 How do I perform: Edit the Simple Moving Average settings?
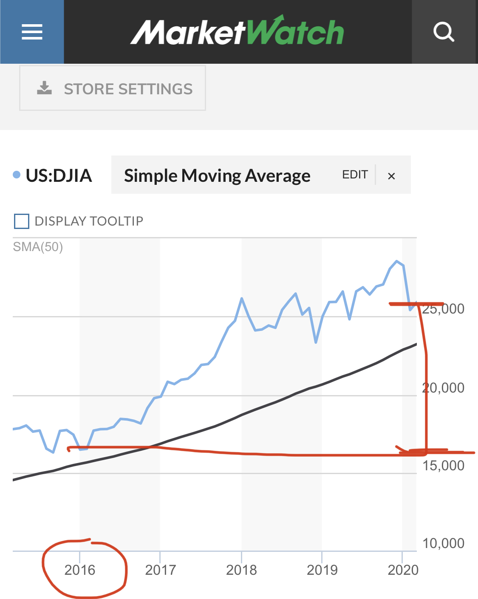pyautogui.click(x=355, y=175)
